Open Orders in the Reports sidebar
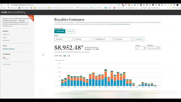The height and width of the screenshot is (102, 181). click(x=5, y=37)
